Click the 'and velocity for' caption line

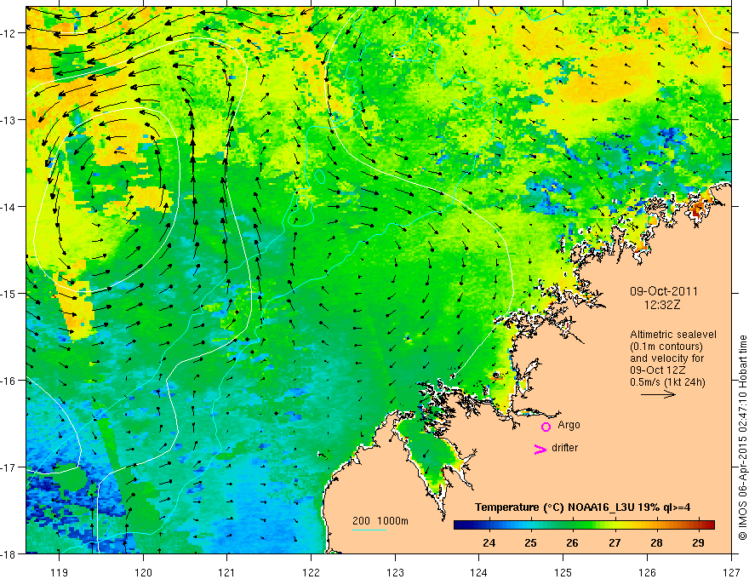click(x=666, y=358)
